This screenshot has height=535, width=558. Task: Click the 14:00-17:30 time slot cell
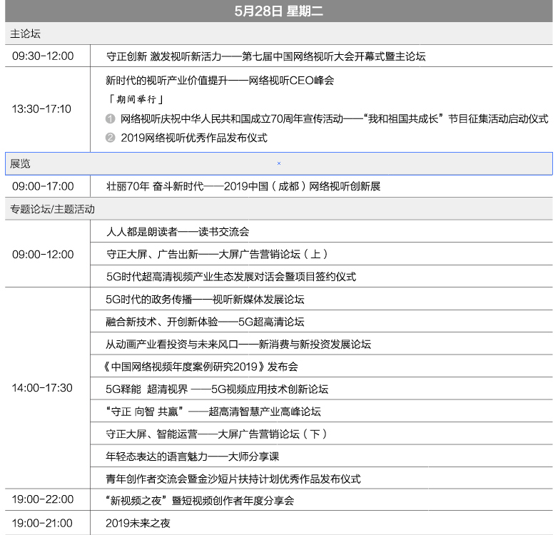pyautogui.click(x=42, y=388)
